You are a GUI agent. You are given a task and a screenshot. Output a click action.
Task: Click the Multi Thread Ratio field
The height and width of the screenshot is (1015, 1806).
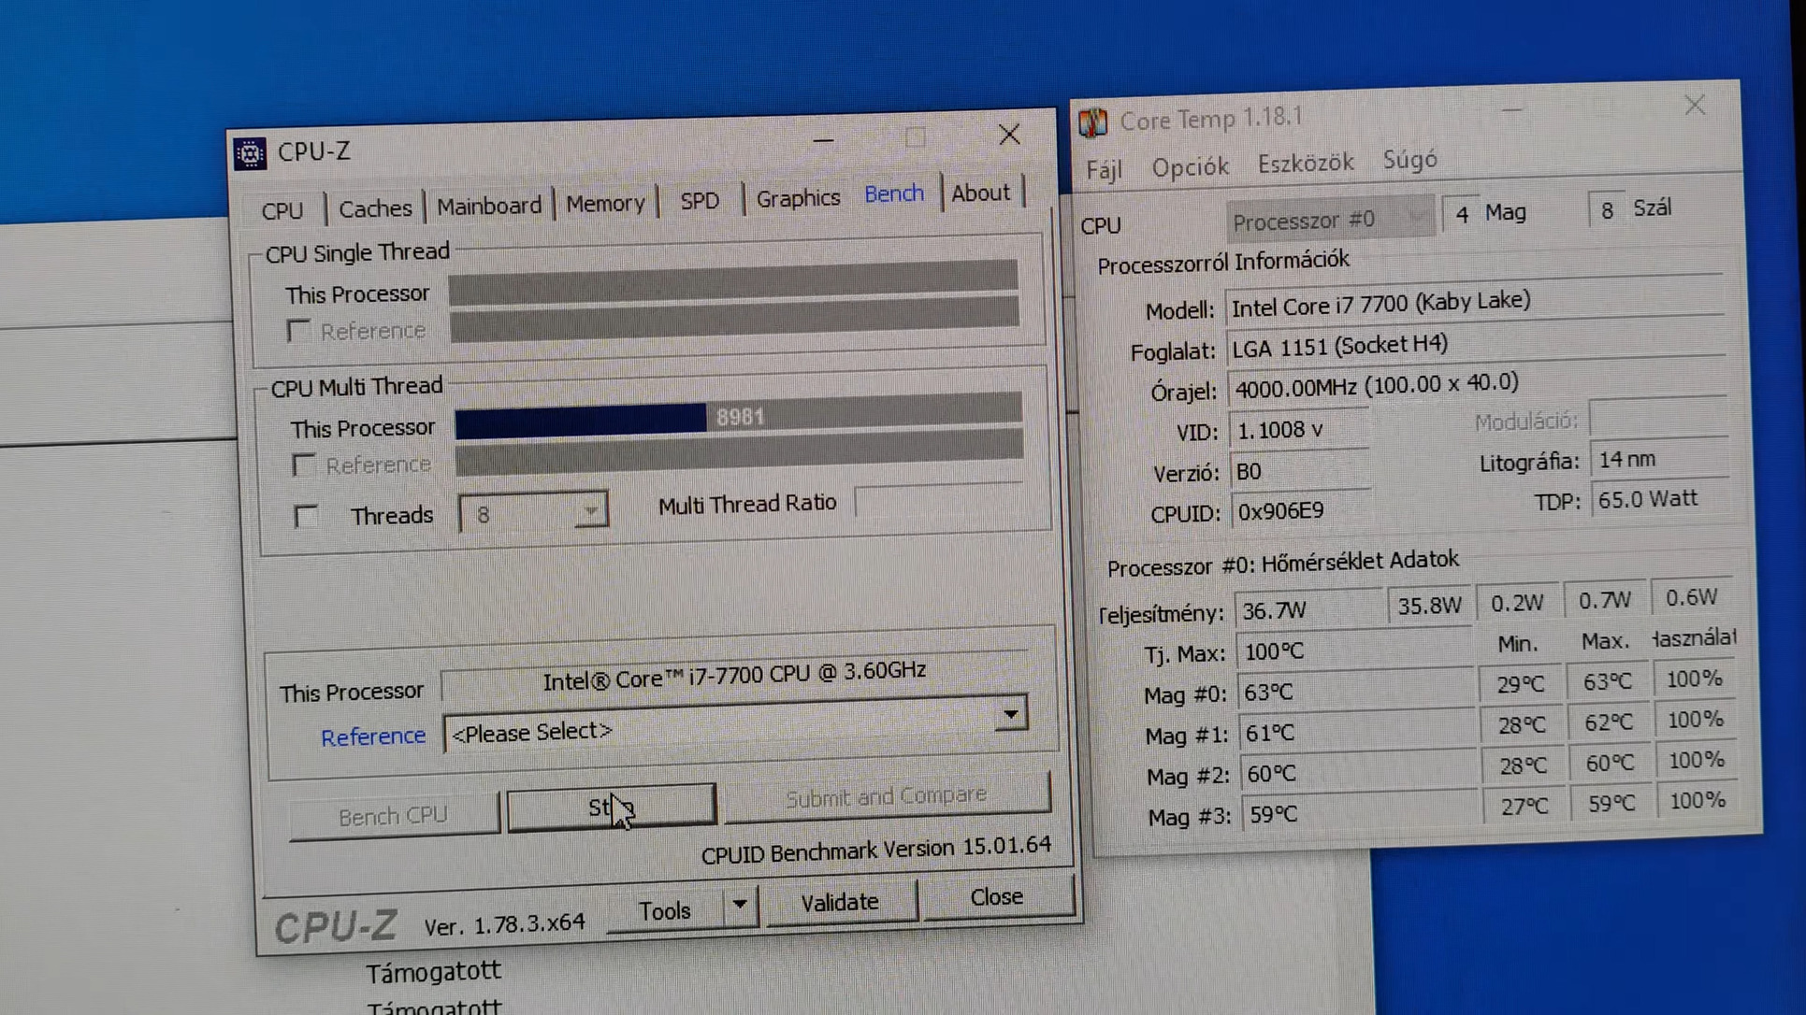tap(940, 501)
